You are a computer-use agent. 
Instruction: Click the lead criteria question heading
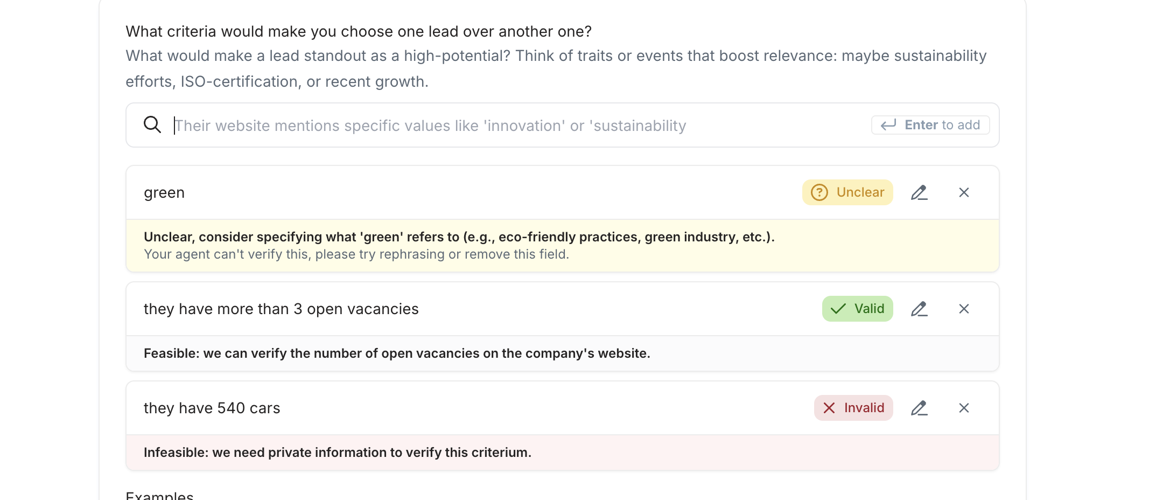(x=359, y=32)
